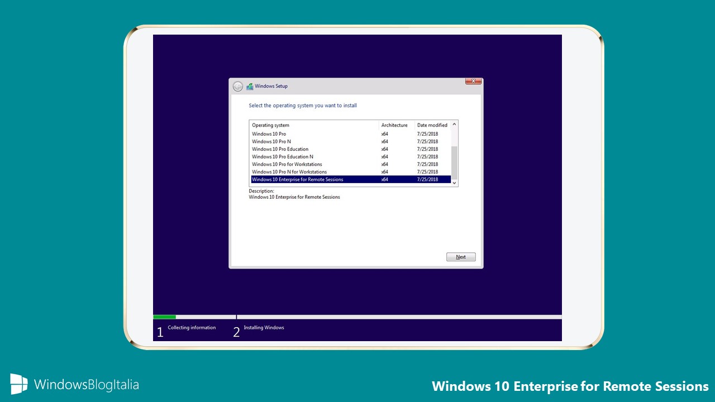This screenshot has width=715, height=402.
Task: Click the list scrollbar down arrow
Action: pos(454,183)
